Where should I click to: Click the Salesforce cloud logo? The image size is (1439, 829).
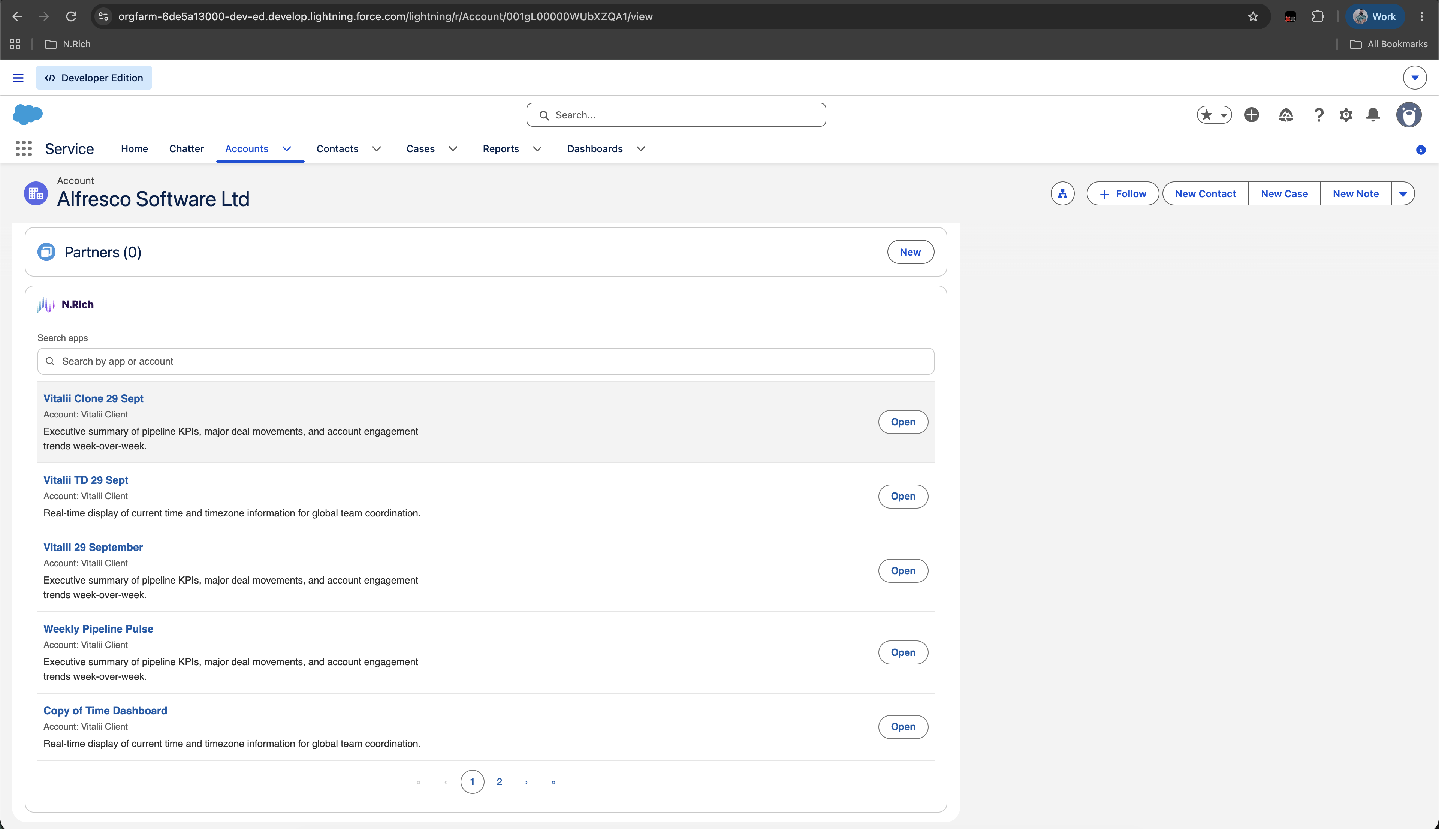(x=27, y=114)
